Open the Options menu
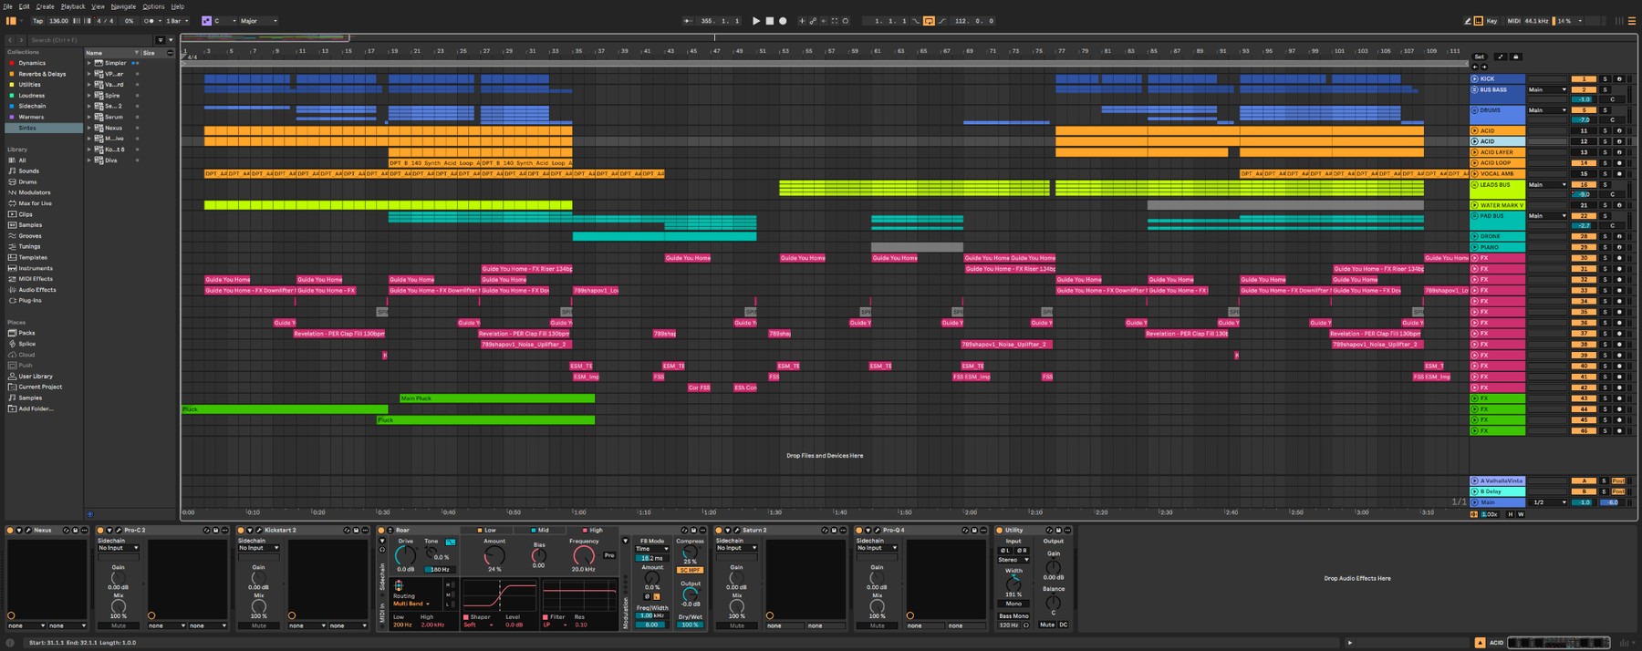Viewport: 1642px width, 651px height. click(x=153, y=6)
